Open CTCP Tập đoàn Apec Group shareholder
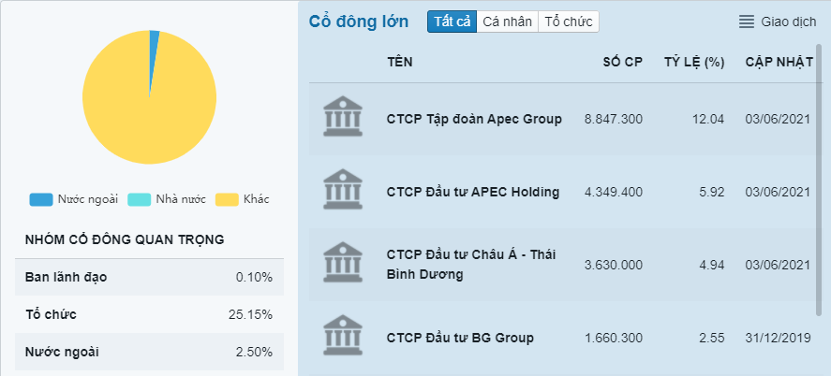This screenshot has width=831, height=376. [474, 119]
